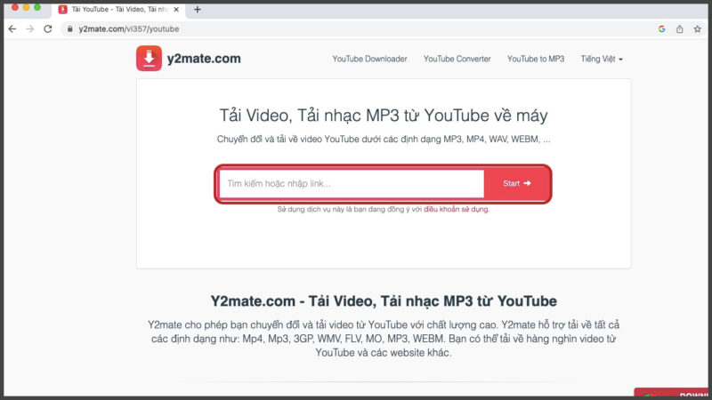
Task: Close the Tải YouTube browser tab
Action: point(178,9)
